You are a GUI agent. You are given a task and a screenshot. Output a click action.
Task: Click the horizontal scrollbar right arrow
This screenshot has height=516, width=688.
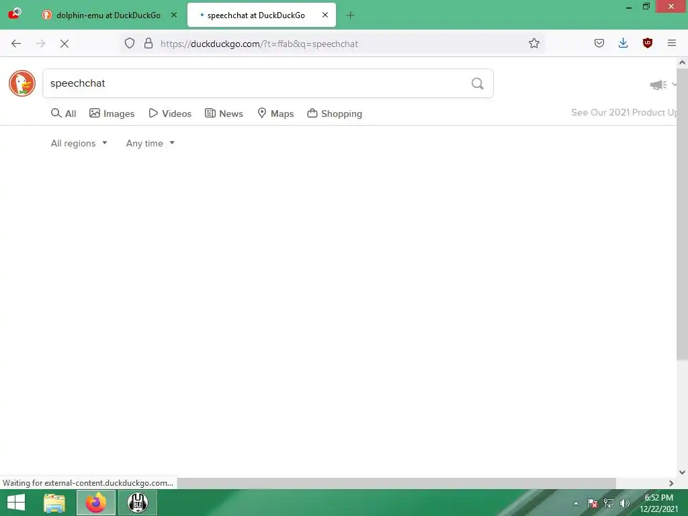point(671,484)
